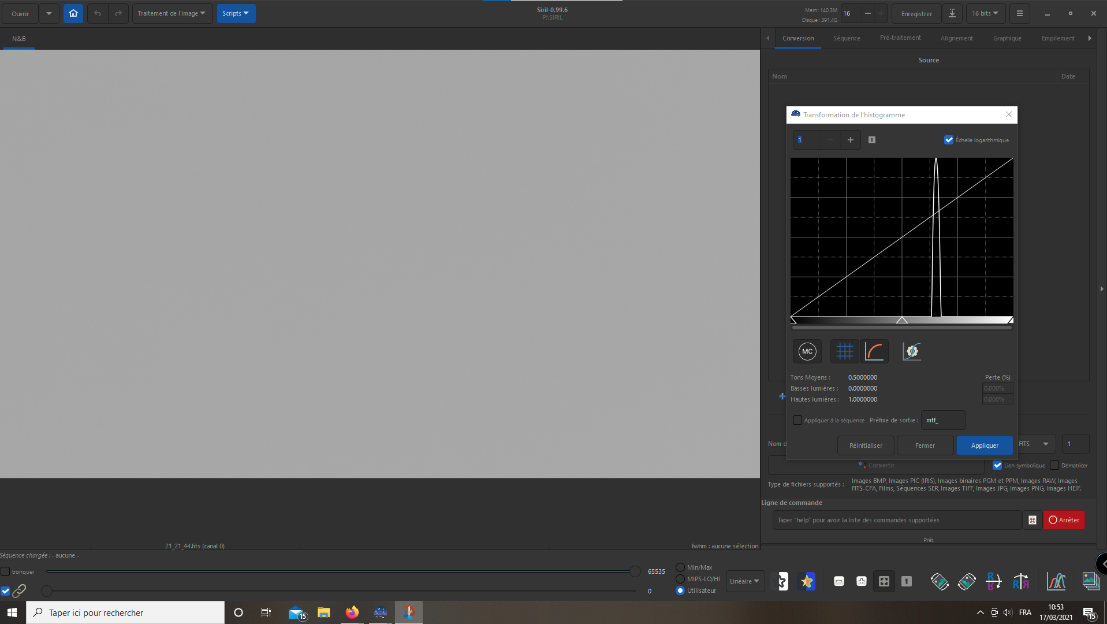The image size is (1107, 624).
Task: Click Fermer to close the histogram dialog
Action: [x=925, y=445]
